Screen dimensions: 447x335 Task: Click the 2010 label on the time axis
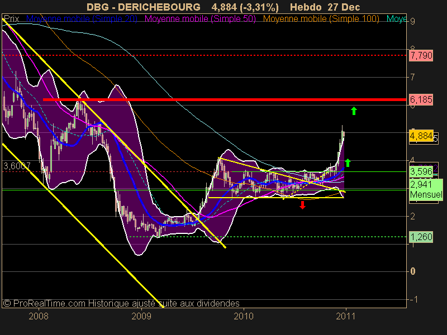click(244, 316)
